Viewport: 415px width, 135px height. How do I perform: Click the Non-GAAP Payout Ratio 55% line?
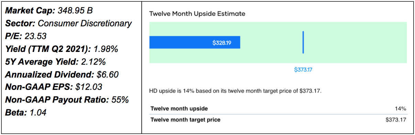tap(67, 99)
